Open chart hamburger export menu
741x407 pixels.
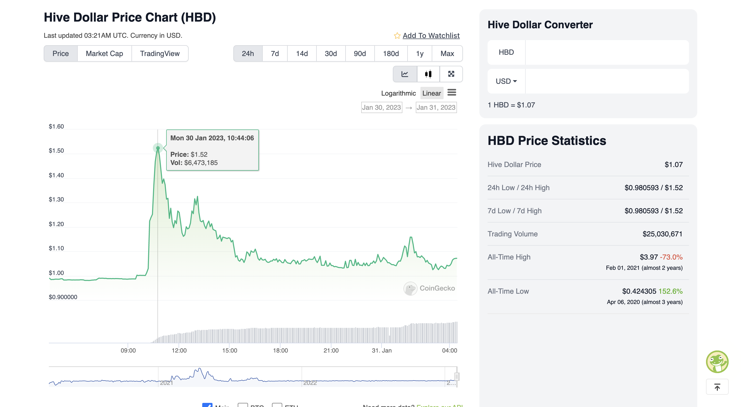click(452, 92)
